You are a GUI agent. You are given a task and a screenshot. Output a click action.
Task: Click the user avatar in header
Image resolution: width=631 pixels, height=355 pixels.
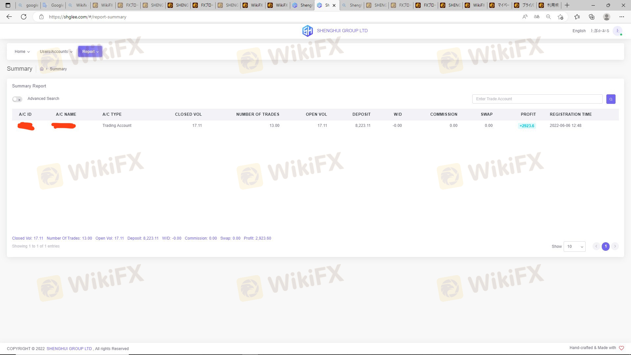pyautogui.click(x=618, y=31)
